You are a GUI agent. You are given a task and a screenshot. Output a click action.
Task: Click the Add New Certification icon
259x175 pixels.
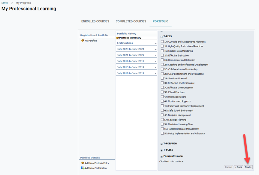(x=83, y=168)
